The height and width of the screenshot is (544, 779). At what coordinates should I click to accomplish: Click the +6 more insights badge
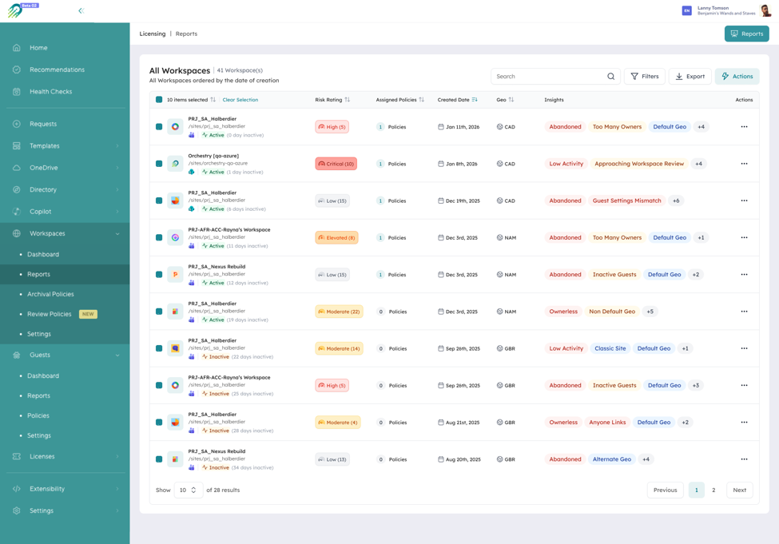click(676, 201)
